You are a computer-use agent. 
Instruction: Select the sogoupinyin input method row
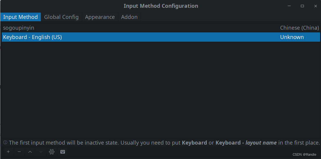[161, 28]
